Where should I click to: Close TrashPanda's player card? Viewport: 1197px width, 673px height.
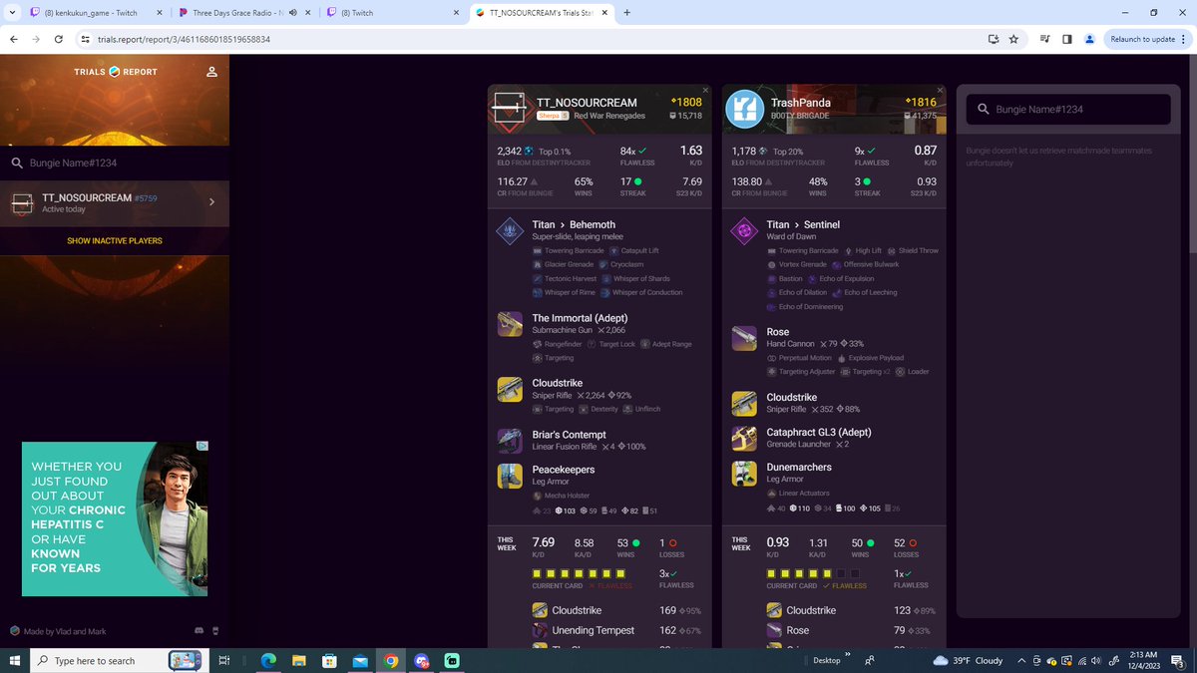940,91
